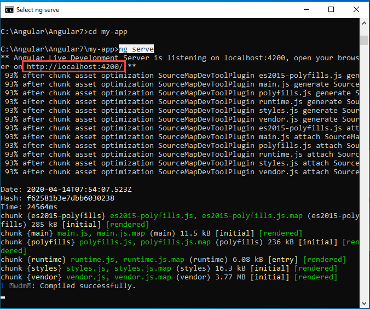Click the 3.77 MB vendor size
Viewport: 370px width, 309px height.
230,277
